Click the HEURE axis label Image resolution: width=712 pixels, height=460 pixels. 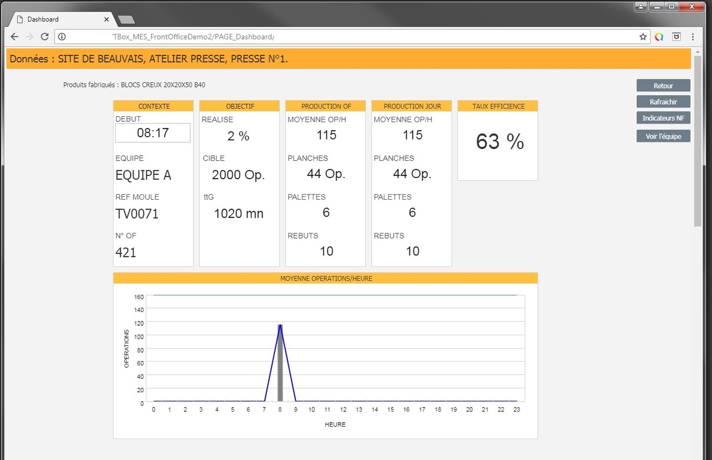point(335,424)
